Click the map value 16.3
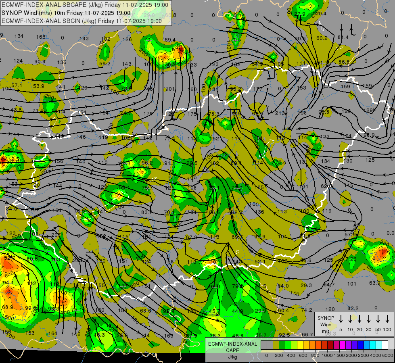This screenshot has width=395, height=363. pos(99,335)
